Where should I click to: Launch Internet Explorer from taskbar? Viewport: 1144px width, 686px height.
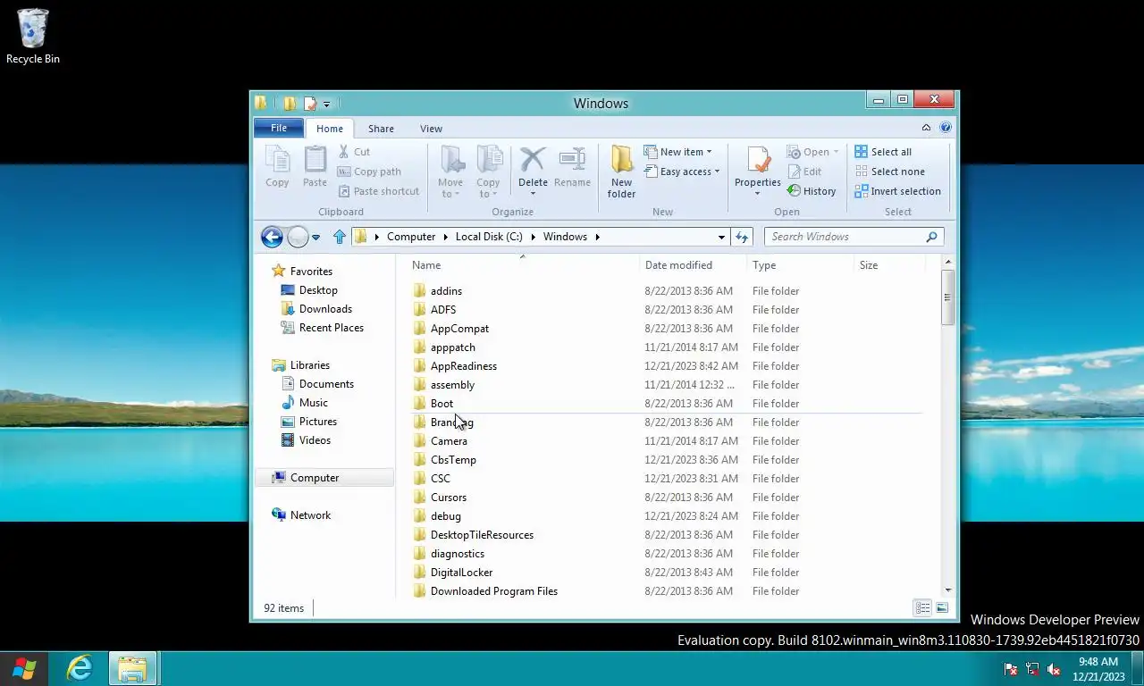pyautogui.click(x=80, y=668)
